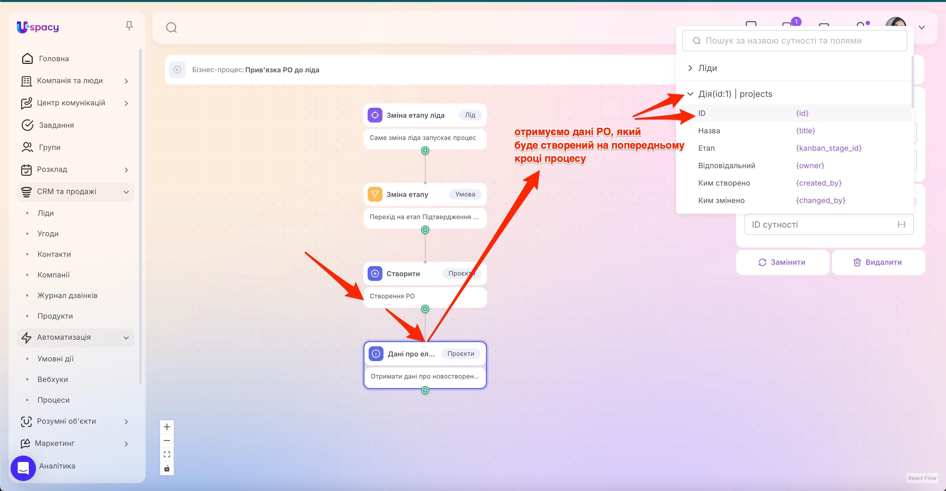Fit the process diagram to the view

pos(167,454)
